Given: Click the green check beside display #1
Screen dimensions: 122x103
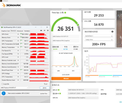Looking at the screenshot, I should pos(60,93).
